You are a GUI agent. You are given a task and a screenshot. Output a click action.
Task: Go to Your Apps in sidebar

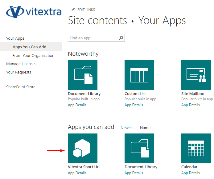coord(15,38)
